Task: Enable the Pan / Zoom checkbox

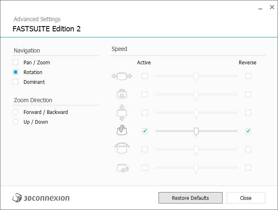Action: coord(15,62)
